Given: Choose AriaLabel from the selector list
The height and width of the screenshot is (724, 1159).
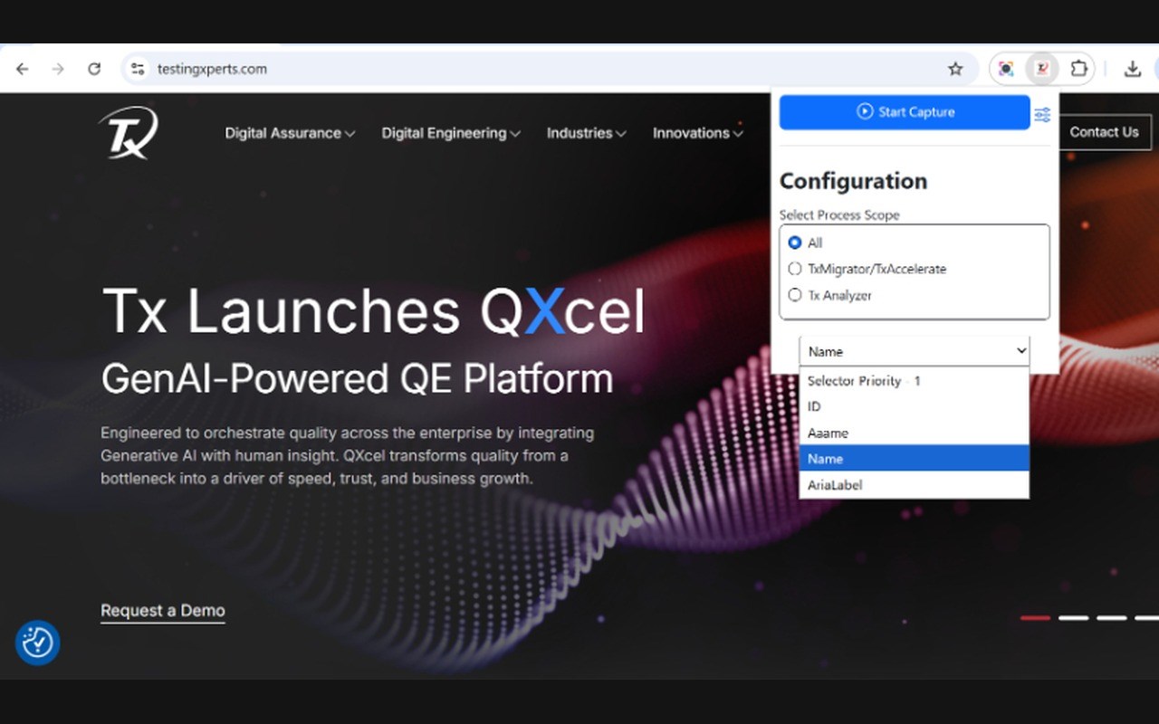Looking at the screenshot, I should point(915,485).
